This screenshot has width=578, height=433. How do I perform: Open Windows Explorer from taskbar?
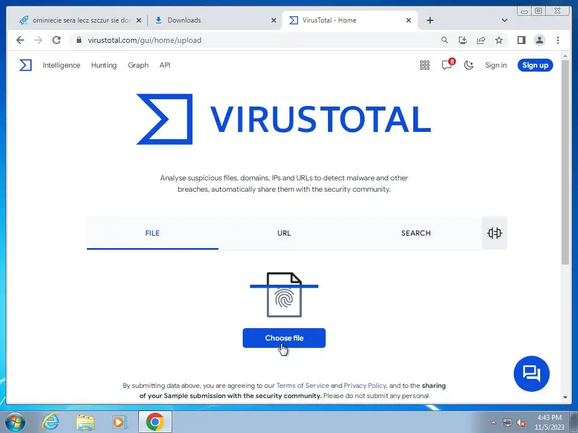85,422
